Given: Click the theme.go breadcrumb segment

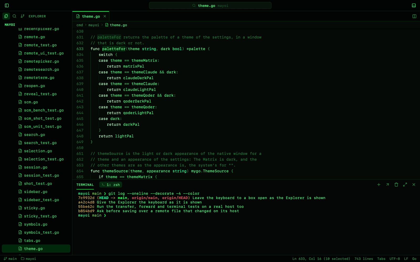Looking at the screenshot, I should [x=116, y=25].
